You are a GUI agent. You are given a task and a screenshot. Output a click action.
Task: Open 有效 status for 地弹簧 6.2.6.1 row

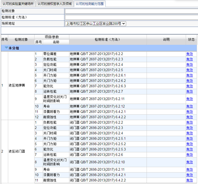coord(189,76)
